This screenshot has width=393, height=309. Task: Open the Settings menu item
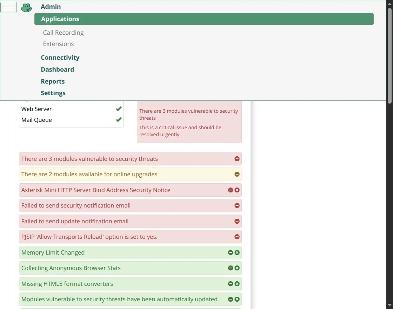(x=53, y=93)
